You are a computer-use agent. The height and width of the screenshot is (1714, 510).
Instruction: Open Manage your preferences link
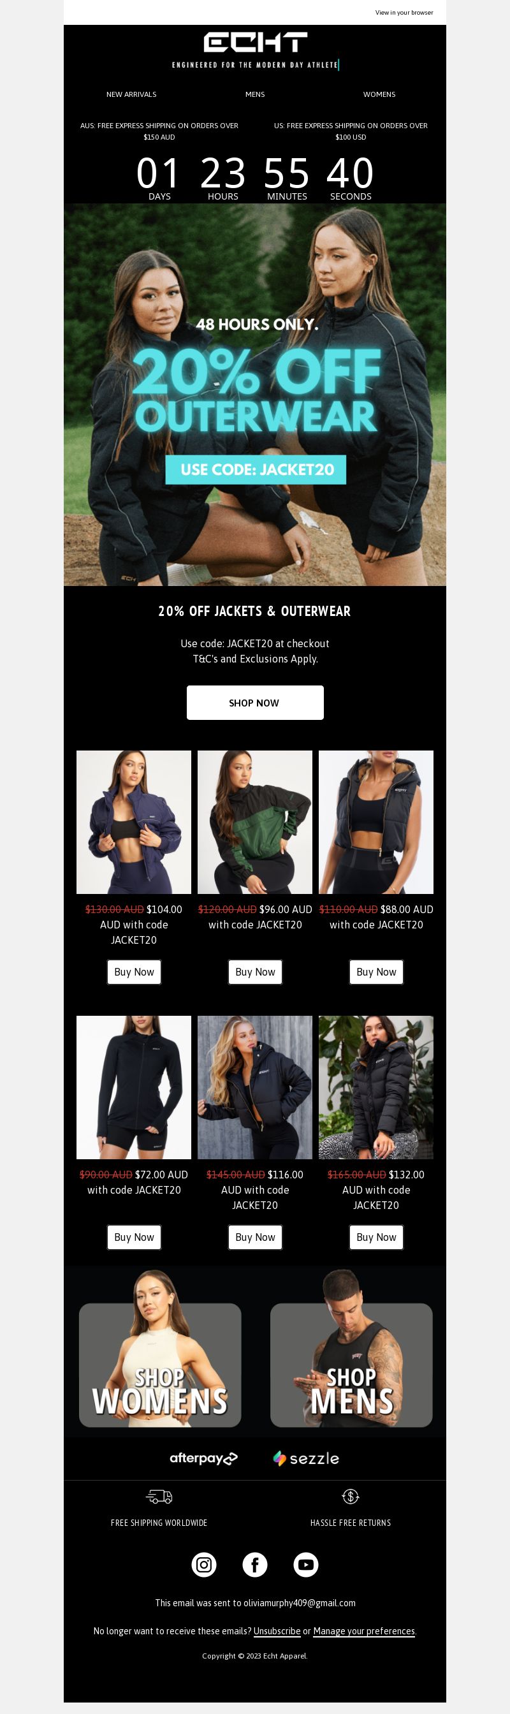point(365,1631)
